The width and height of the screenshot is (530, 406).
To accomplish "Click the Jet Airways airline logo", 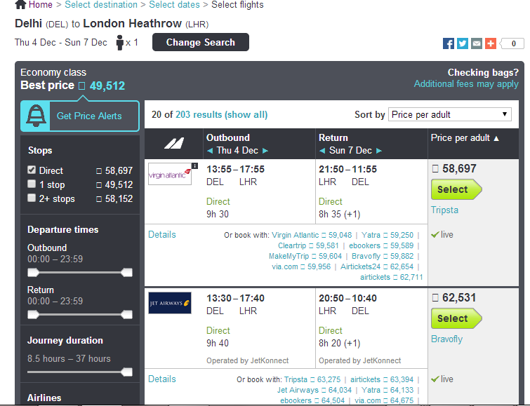I will coord(170,303).
